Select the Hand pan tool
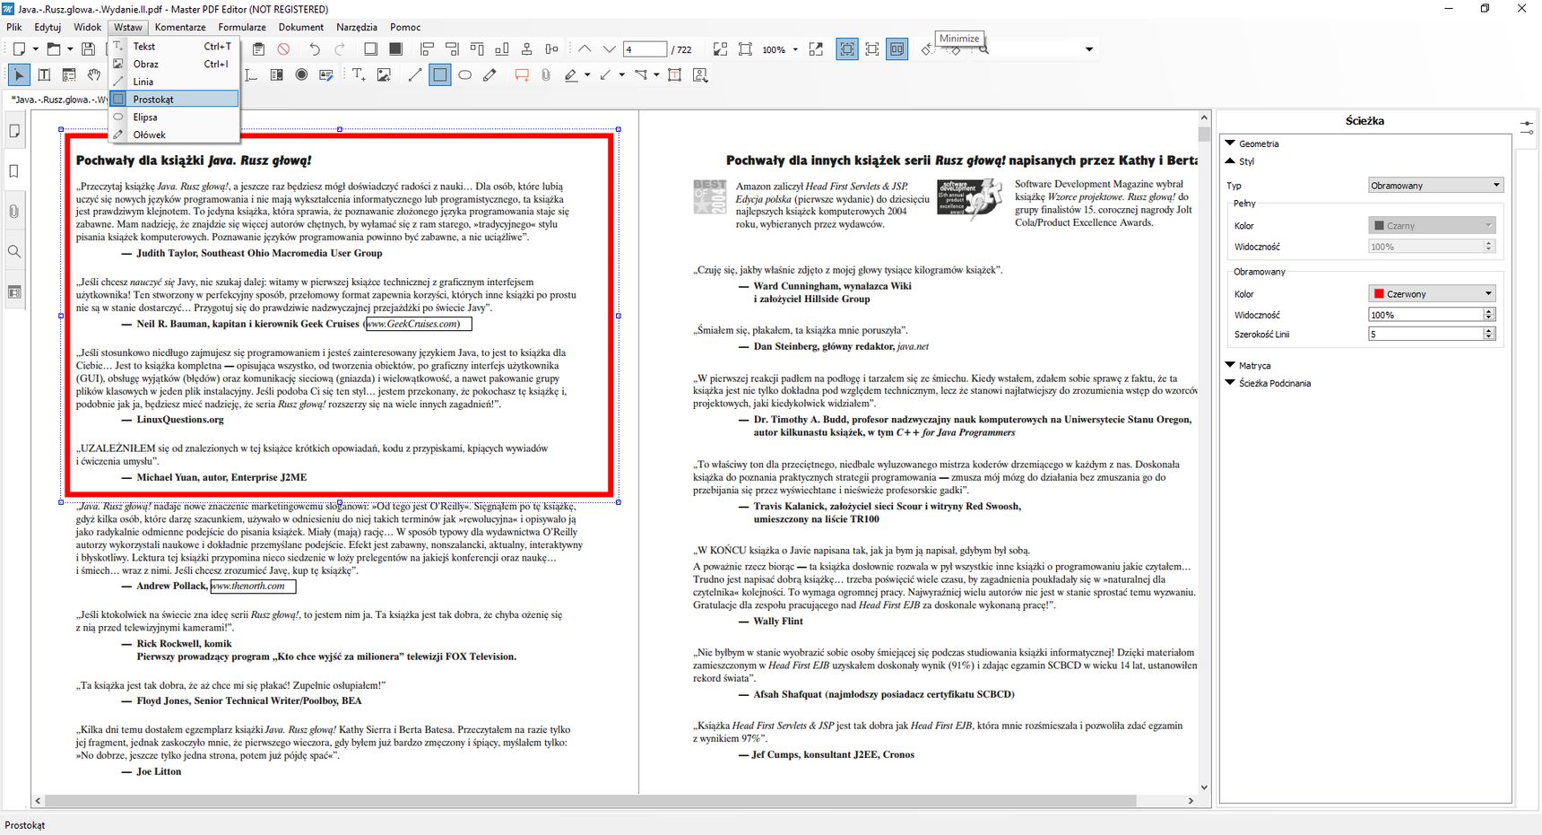 coord(94,75)
